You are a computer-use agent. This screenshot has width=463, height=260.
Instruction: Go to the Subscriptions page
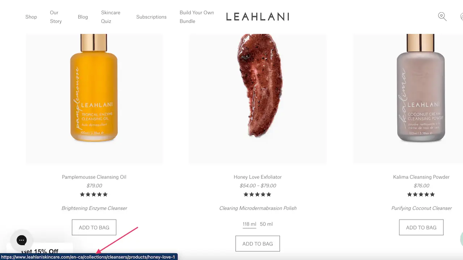click(151, 17)
